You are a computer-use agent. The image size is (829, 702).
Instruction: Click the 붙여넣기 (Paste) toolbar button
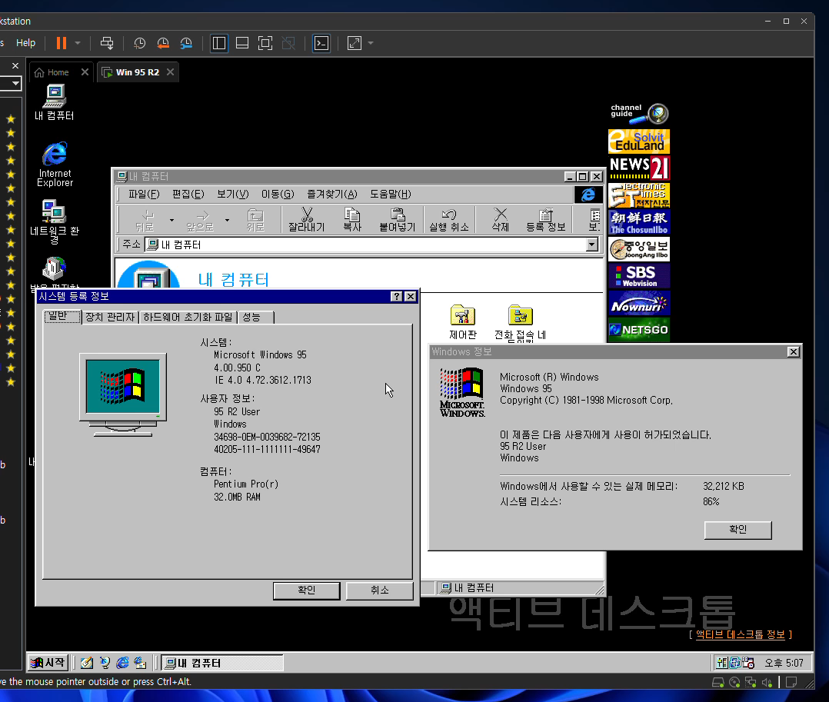[398, 220]
